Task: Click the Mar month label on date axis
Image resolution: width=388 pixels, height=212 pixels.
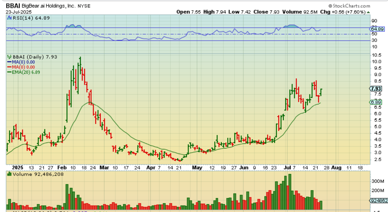Action: click(x=104, y=168)
